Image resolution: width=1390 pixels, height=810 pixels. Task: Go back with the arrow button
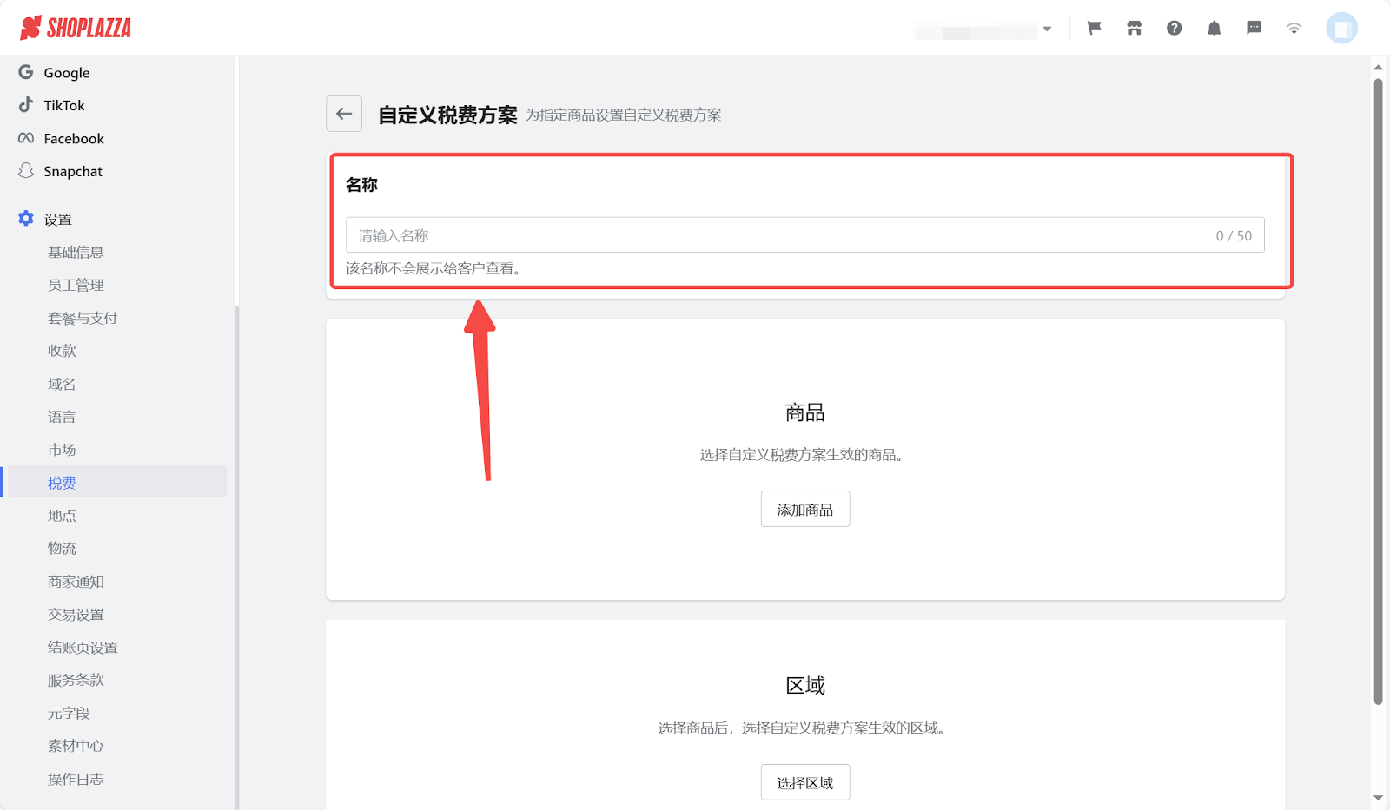click(344, 114)
